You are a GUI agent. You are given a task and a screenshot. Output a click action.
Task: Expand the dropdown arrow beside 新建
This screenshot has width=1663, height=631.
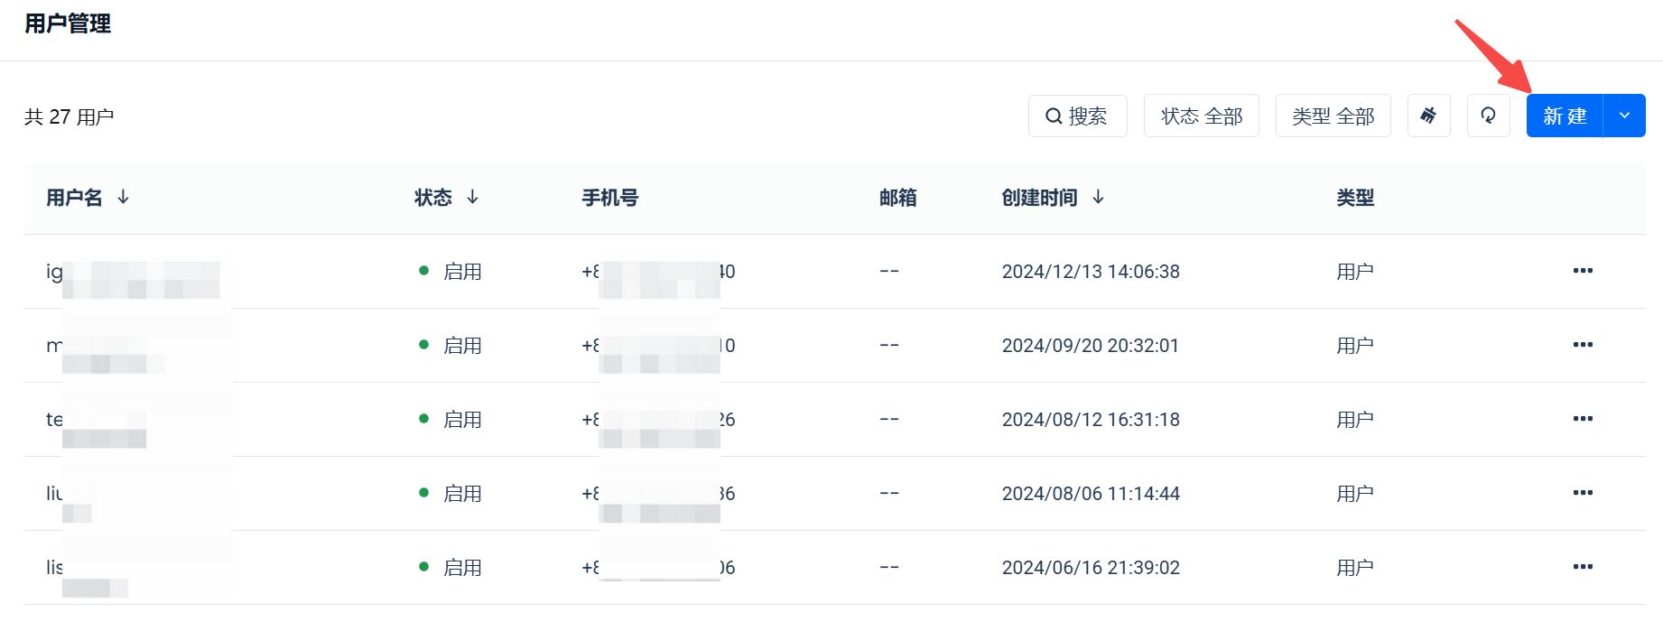[1624, 116]
